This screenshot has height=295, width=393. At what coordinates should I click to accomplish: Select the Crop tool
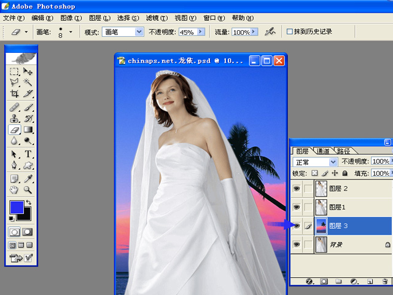coord(14,93)
